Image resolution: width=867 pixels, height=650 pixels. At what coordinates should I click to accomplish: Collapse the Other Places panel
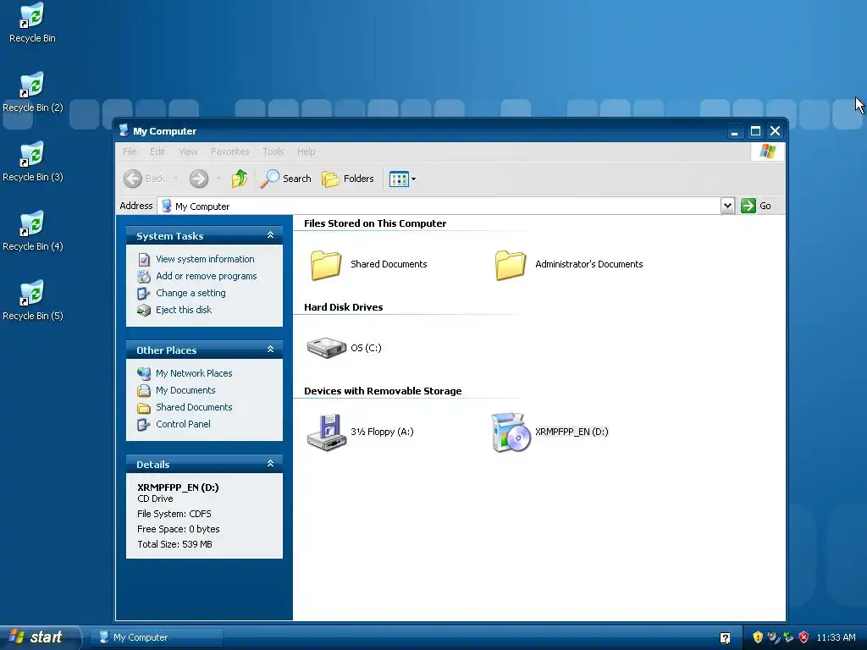(270, 350)
